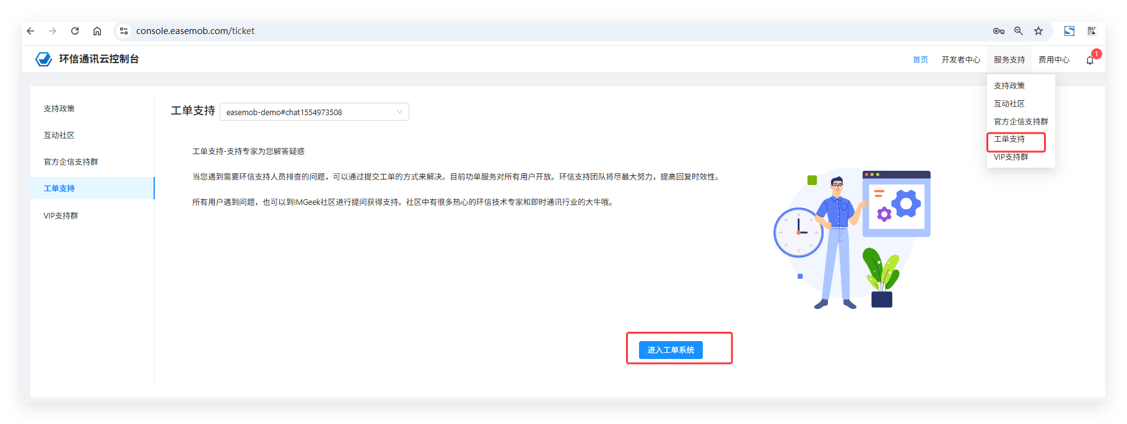This screenshot has width=1127, height=424.
Task: Click the browser back arrow
Action: click(x=30, y=31)
